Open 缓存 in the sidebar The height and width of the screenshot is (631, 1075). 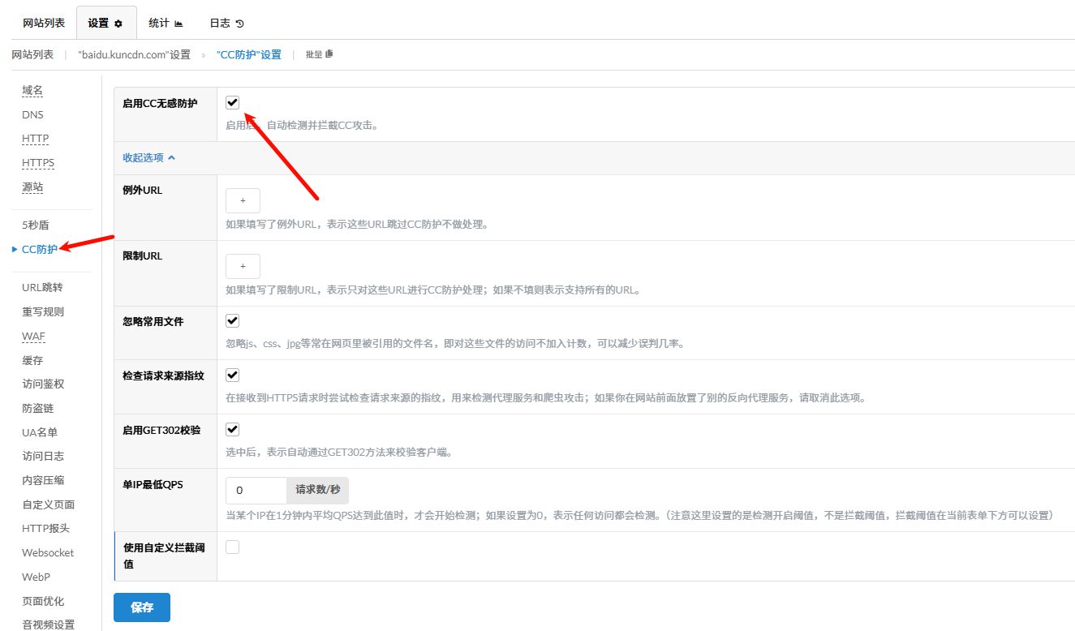click(x=32, y=360)
